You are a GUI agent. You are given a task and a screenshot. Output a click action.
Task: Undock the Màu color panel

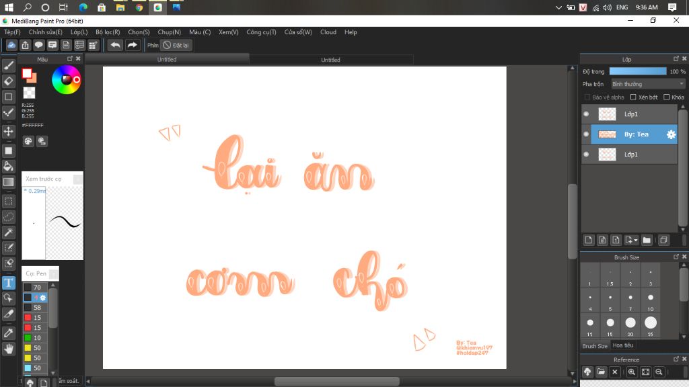(x=70, y=58)
